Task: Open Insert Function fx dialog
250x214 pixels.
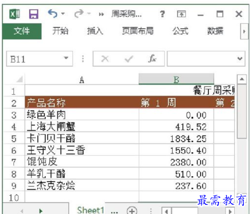Action: click(x=152, y=59)
